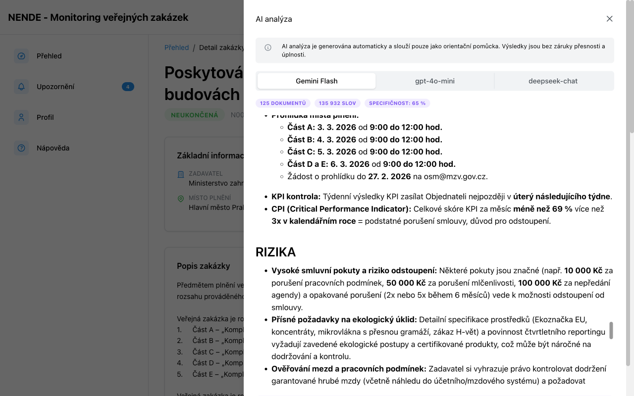Click the notification count badge showing 4
This screenshot has height=396, width=634.
coord(128,86)
